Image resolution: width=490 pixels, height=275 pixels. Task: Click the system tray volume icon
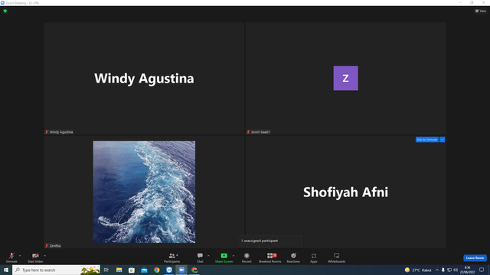coord(456,270)
